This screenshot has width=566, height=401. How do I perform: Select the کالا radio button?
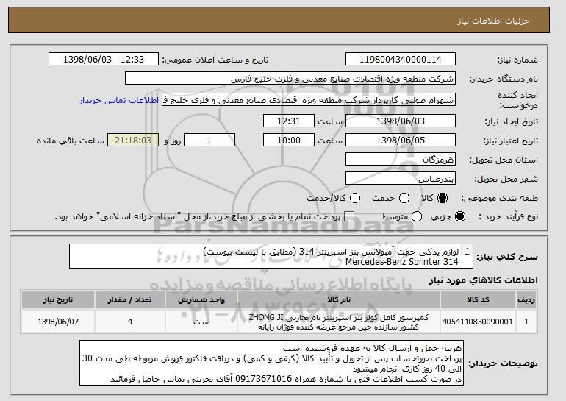[443, 198]
